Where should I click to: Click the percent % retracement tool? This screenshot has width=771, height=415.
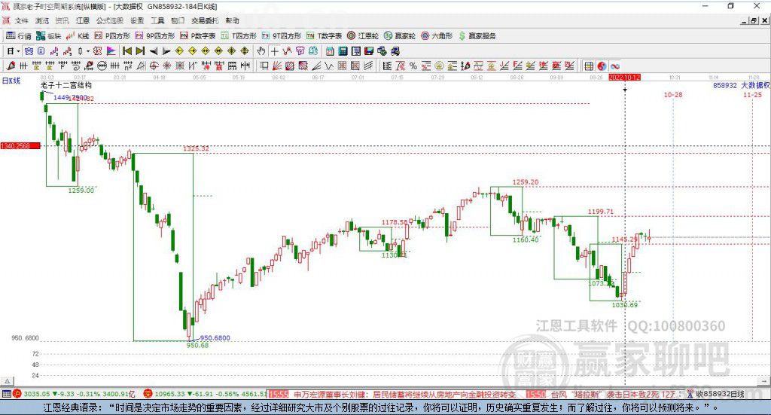413,66
